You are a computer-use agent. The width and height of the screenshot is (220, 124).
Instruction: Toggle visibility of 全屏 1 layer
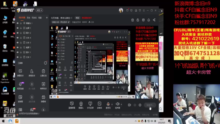click(x=18, y=28)
